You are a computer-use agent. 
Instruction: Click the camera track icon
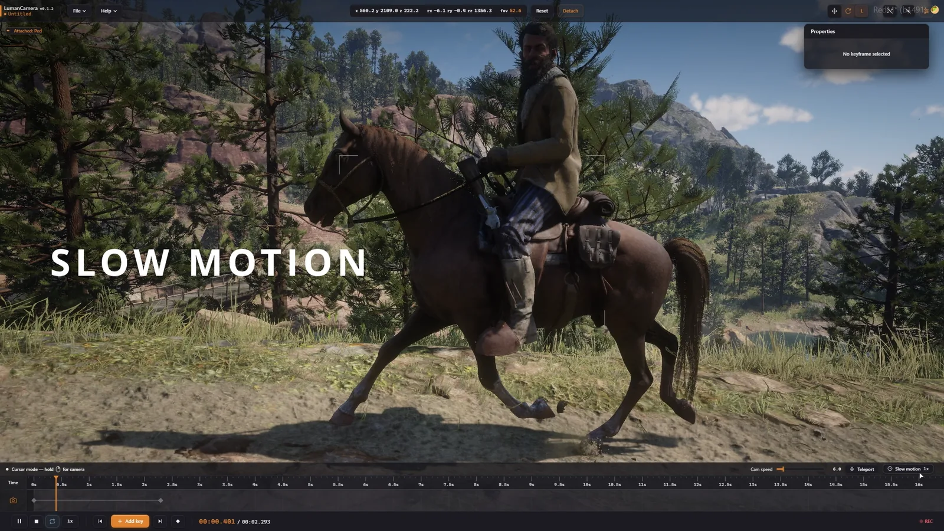[x=13, y=500]
